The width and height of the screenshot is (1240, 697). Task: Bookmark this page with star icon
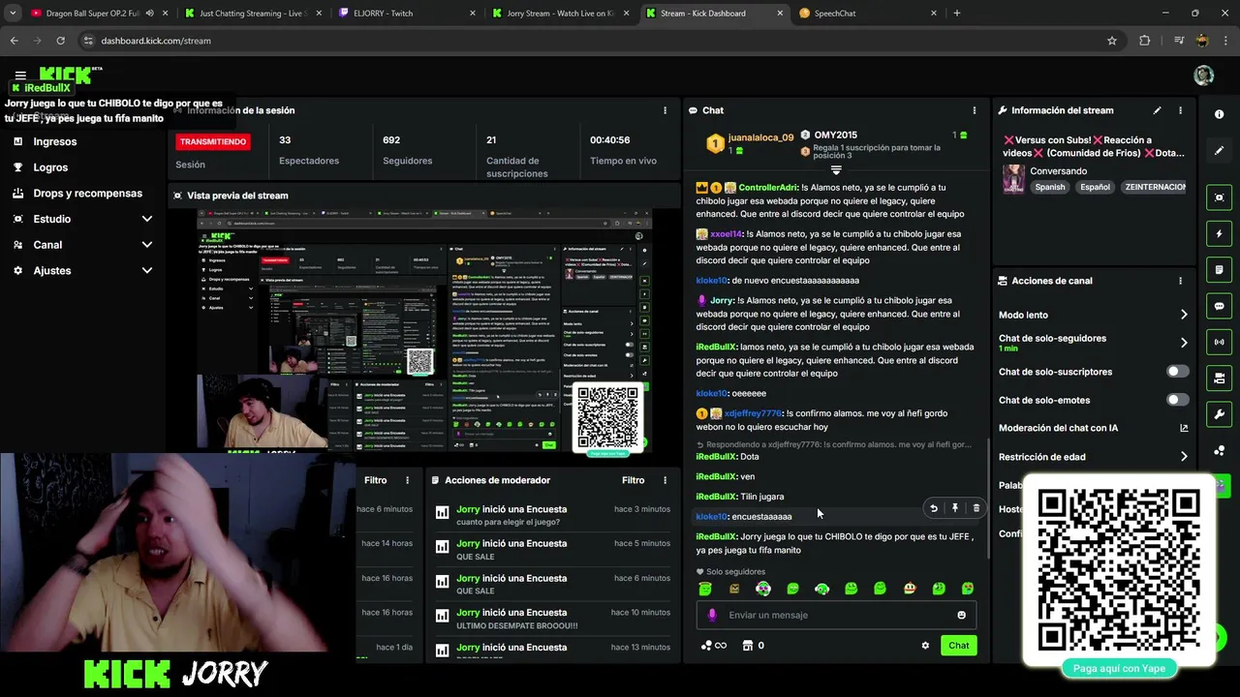pos(1112,41)
